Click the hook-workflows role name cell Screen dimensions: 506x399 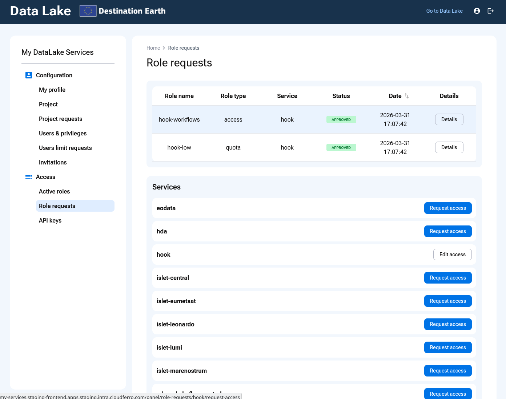179,119
